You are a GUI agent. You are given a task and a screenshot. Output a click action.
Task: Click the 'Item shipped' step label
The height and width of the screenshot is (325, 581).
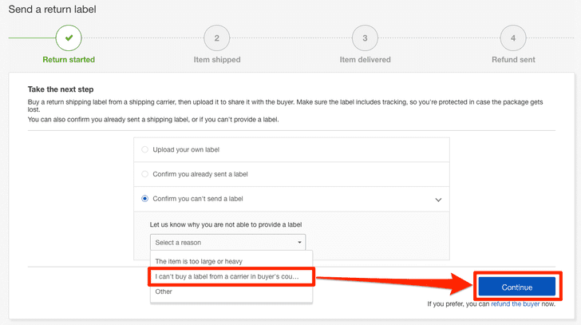pos(217,60)
